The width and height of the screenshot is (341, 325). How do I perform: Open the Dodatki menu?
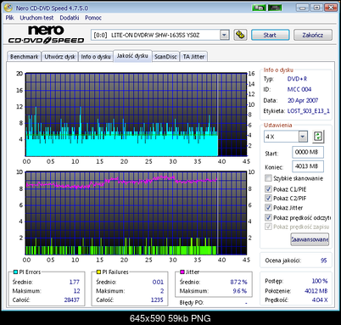pos(70,18)
